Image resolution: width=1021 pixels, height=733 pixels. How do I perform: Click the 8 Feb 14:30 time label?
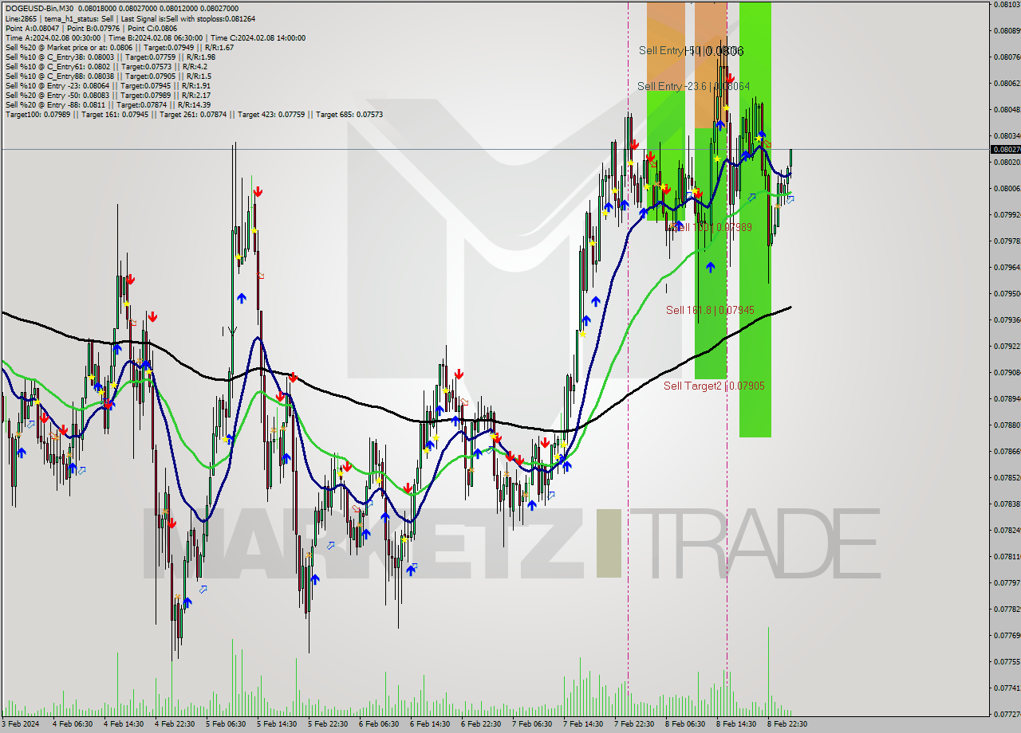tap(735, 724)
